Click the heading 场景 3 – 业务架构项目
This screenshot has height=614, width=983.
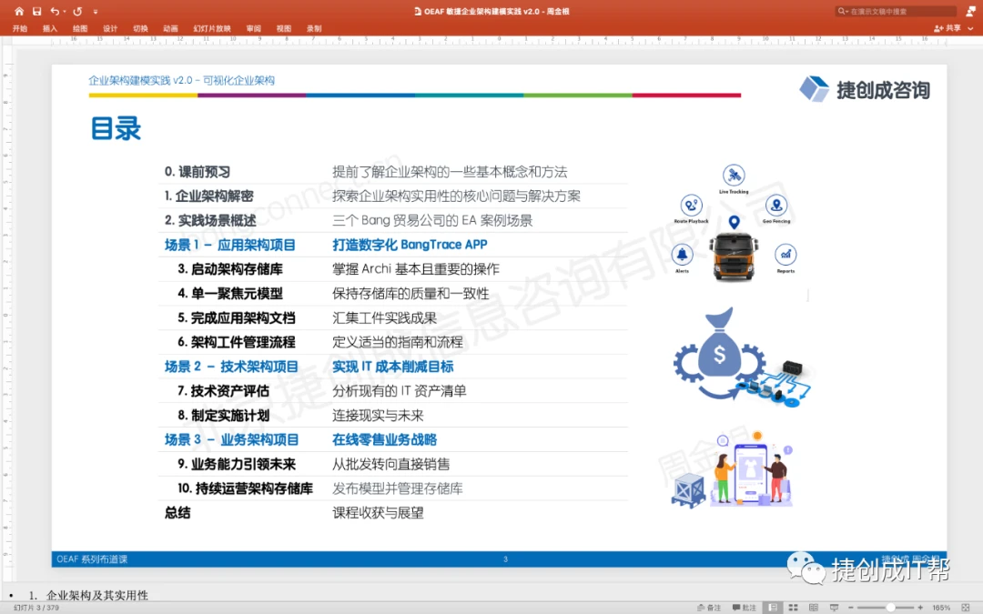coord(231,440)
